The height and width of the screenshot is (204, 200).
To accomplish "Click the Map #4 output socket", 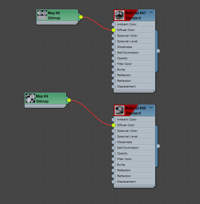I will pos(69,100).
